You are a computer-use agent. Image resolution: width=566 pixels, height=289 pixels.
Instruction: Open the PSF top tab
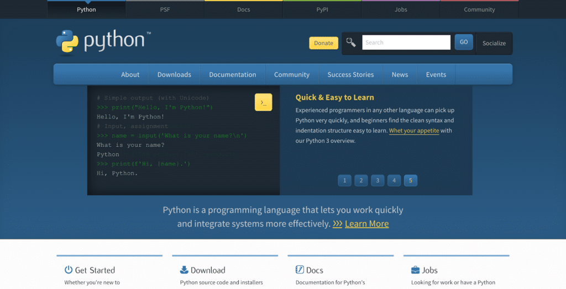pos(165,9)
